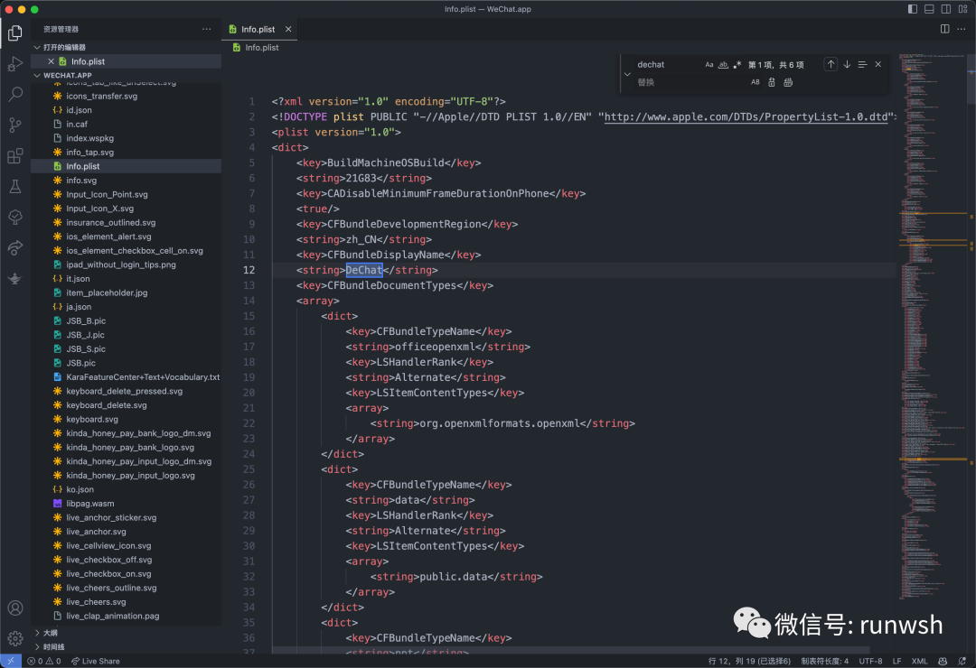Open the Manage gear menu
This screenshot has width=976, height=668.
click(x=15, y=638)
